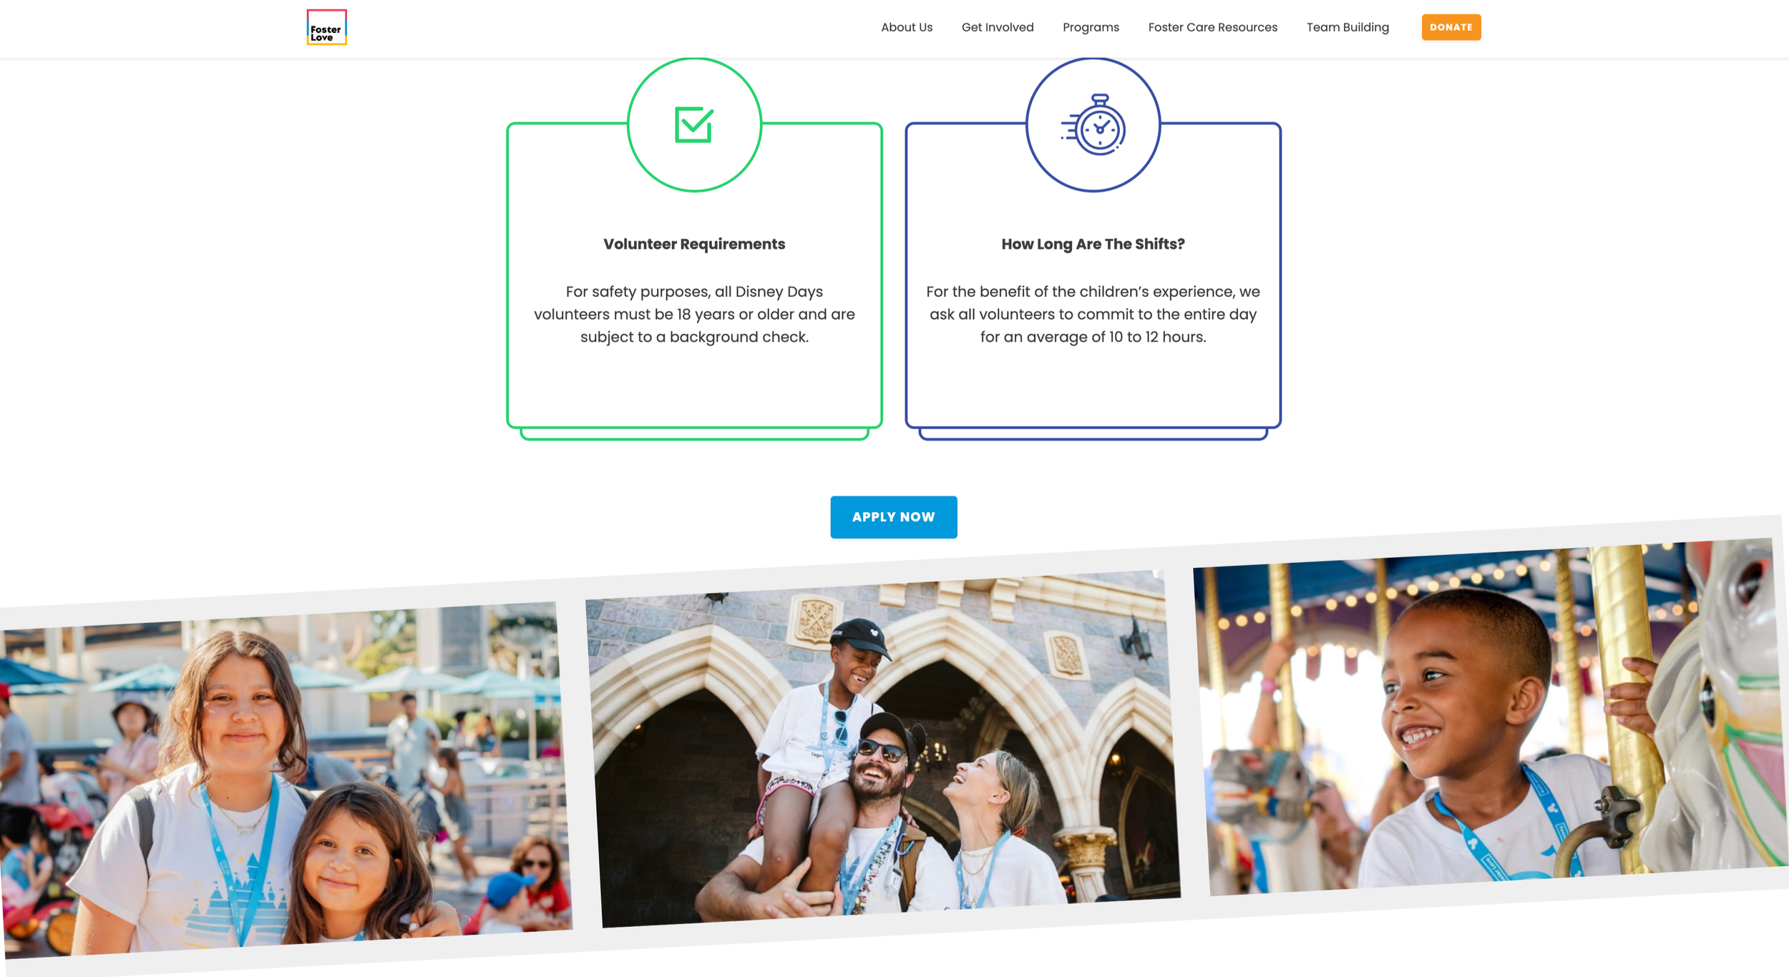Click the Foster Love logo
This screenshot has height=977, width=1789.
[326, 27]
